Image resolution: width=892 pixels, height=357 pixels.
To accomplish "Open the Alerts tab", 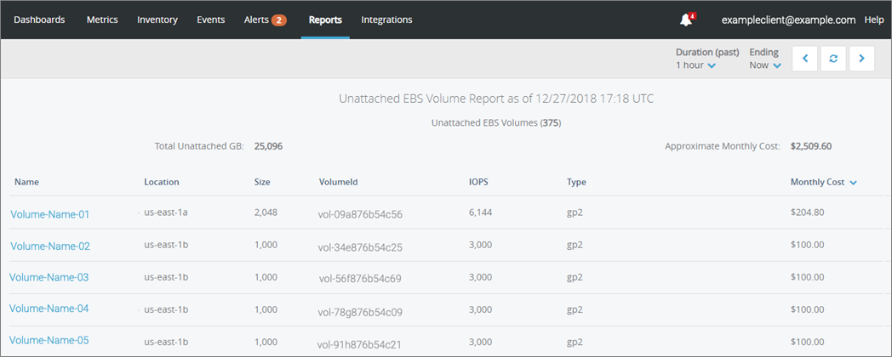I will tap(265, 20).
